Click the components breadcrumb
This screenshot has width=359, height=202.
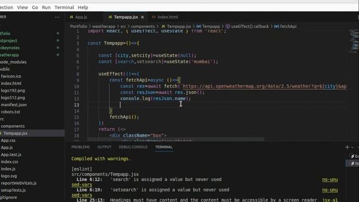tap(143, 26)
